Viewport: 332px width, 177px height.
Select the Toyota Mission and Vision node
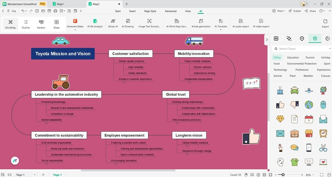(63, 54)
